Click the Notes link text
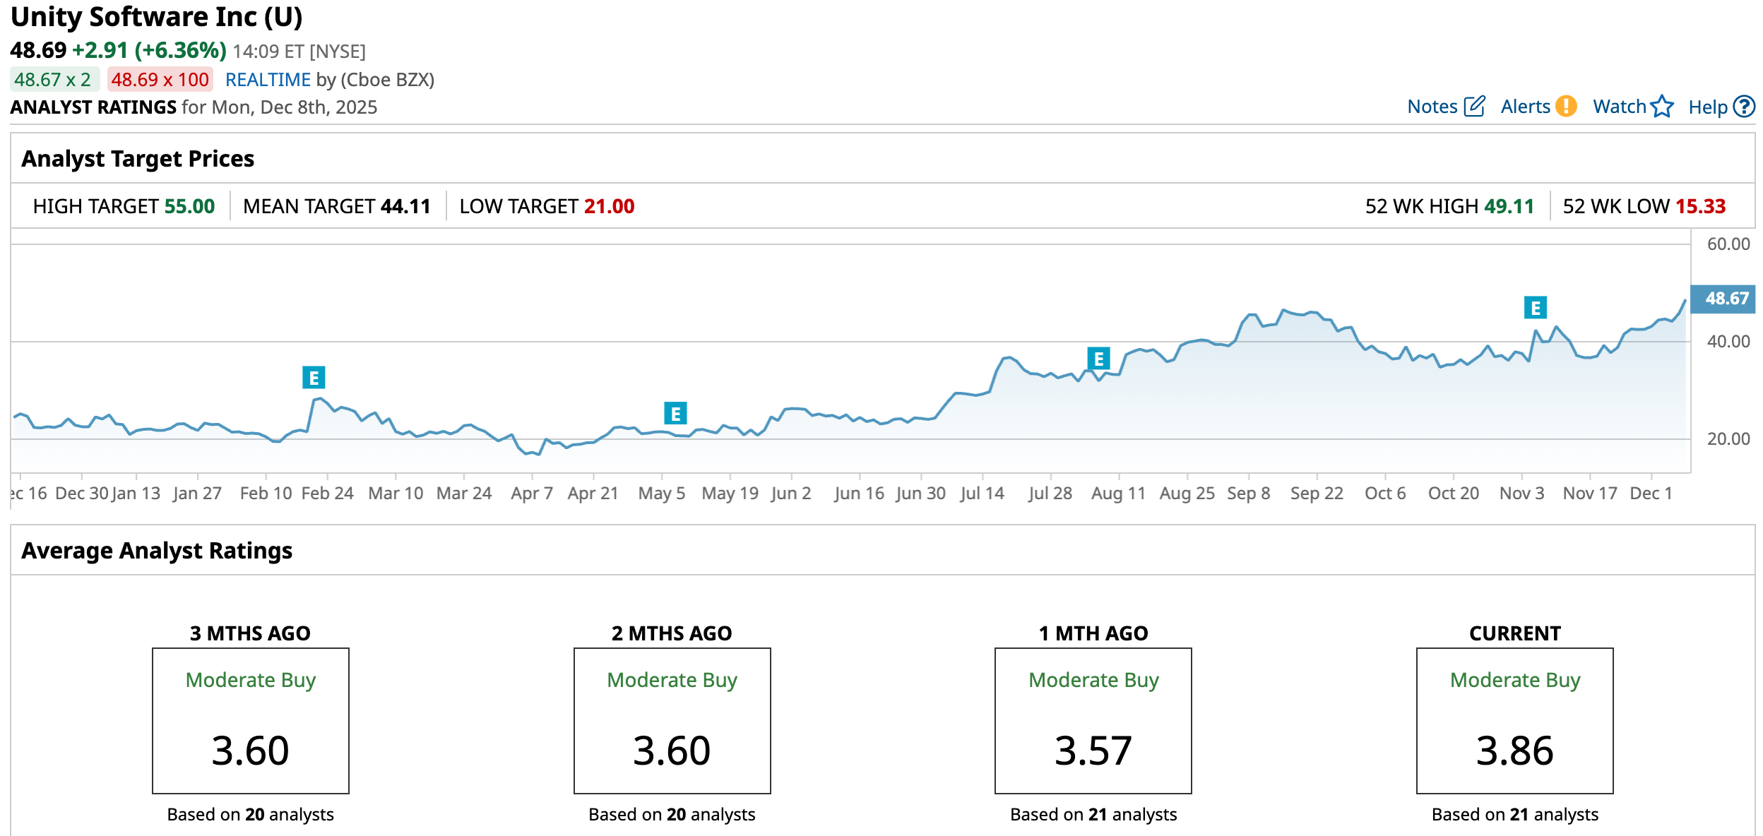Image resolution: width=1763 pixels, height=836 pixels. tap(1432, 107)
